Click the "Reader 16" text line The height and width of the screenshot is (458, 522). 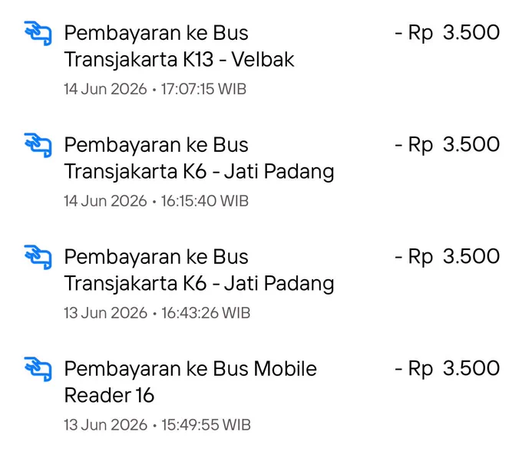[x=109, y=395]
